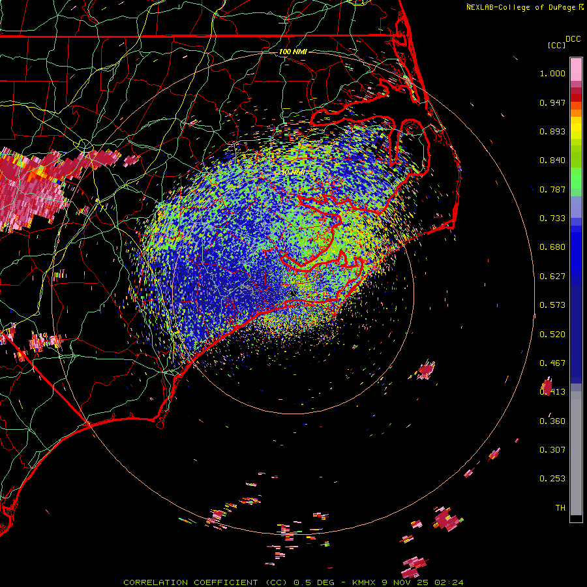Select the 0.947 scale value

[552, 102]
